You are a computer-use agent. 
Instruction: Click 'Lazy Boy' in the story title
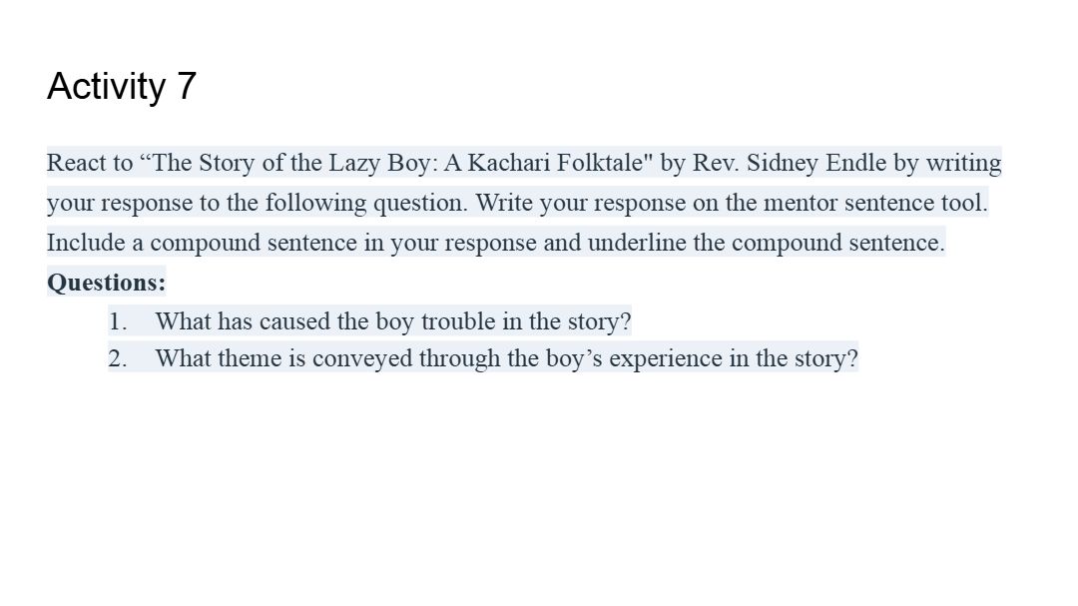(380, 163)
